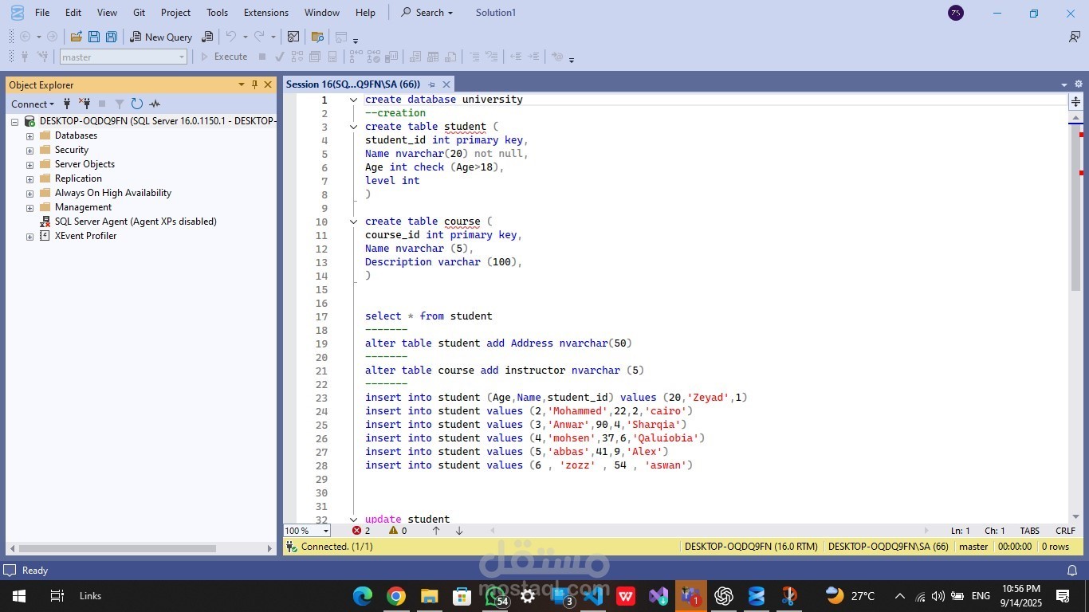Image resolution: width=1089 pixels, height=612 pixels.
Task: Open Activity Monitor from Object Explorer toolbar
Action: pyautogui.click(x=155, y=104)
